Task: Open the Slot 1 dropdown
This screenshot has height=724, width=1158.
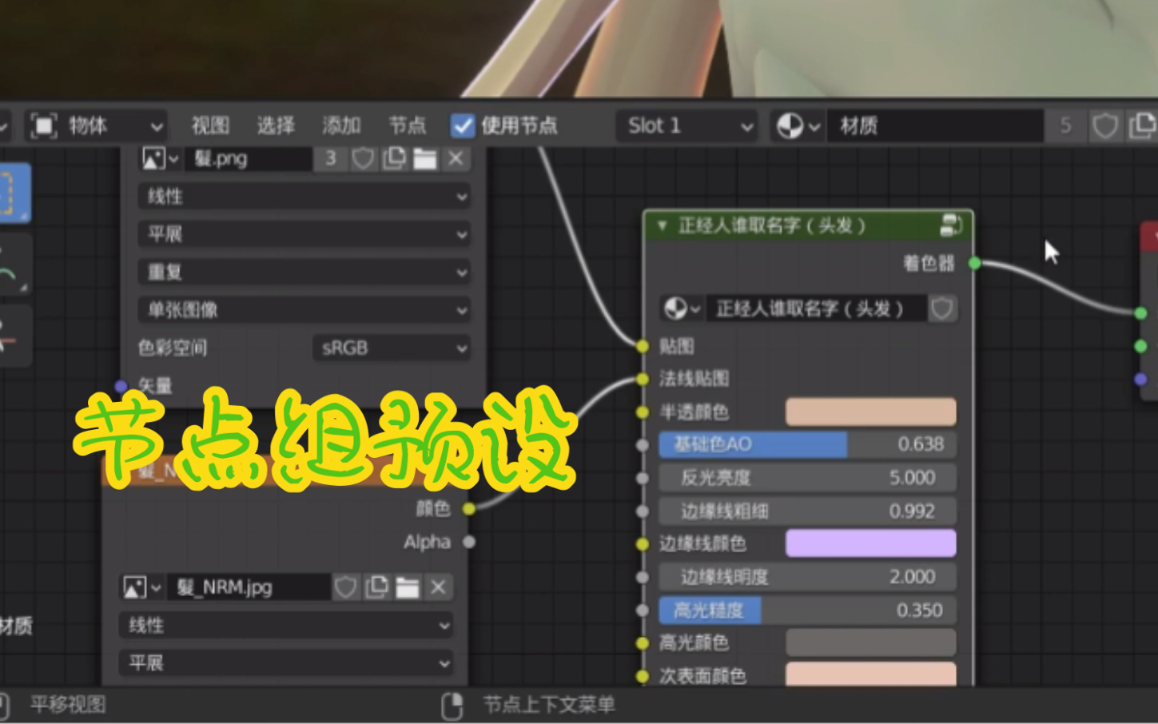Action: point(686,125)
